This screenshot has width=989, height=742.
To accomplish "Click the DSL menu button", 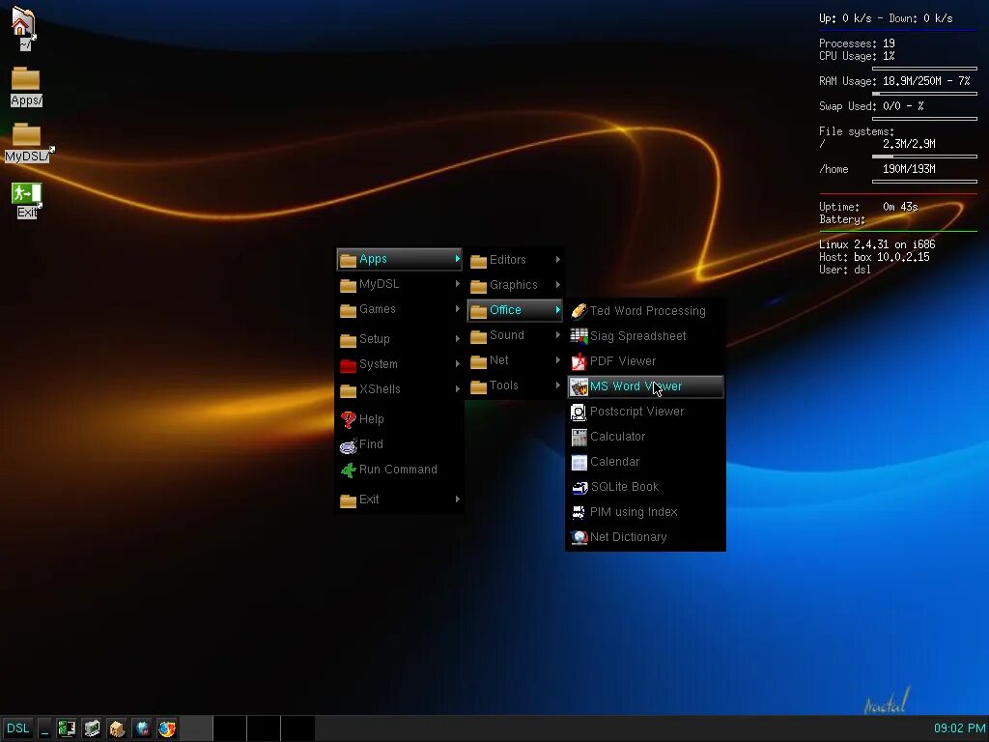I will pos(17,728).
